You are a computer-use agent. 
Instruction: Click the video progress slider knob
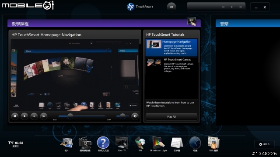70,116
